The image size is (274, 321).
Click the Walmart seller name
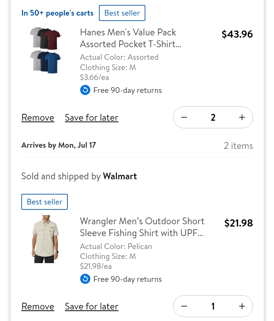pyautogui.click(x=120, y=176)
